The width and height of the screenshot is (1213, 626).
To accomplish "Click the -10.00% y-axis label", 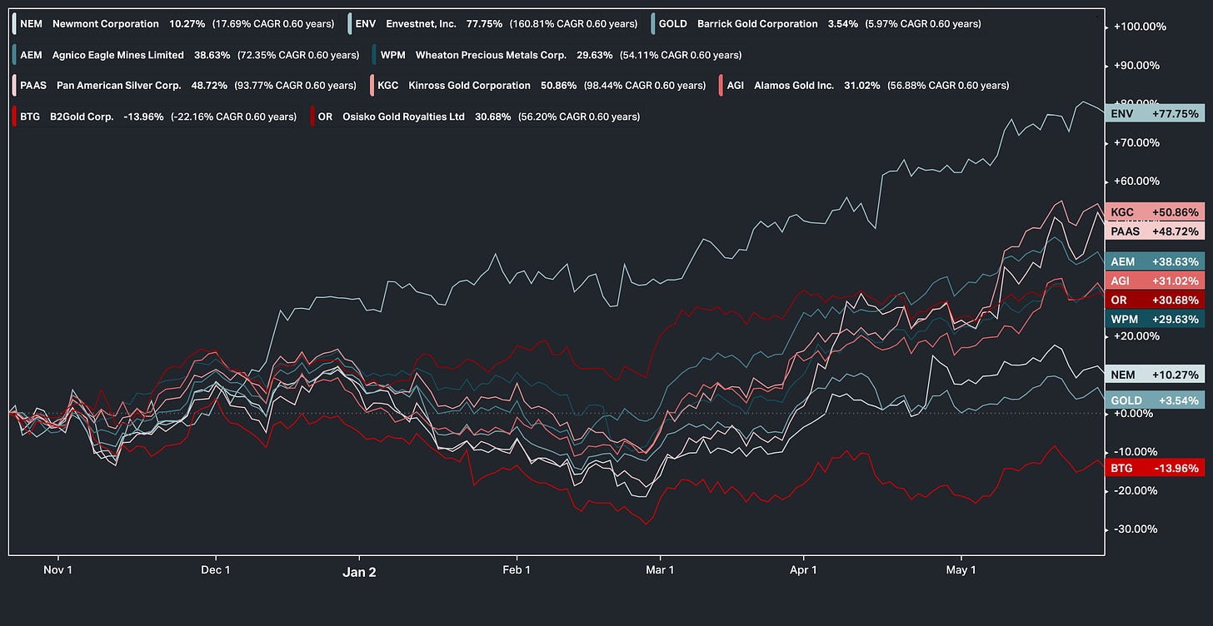I will tap(1136, 452).
